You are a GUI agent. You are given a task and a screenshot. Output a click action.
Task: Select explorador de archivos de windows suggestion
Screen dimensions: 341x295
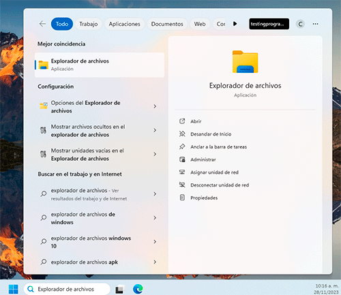(x=100, y=218)
